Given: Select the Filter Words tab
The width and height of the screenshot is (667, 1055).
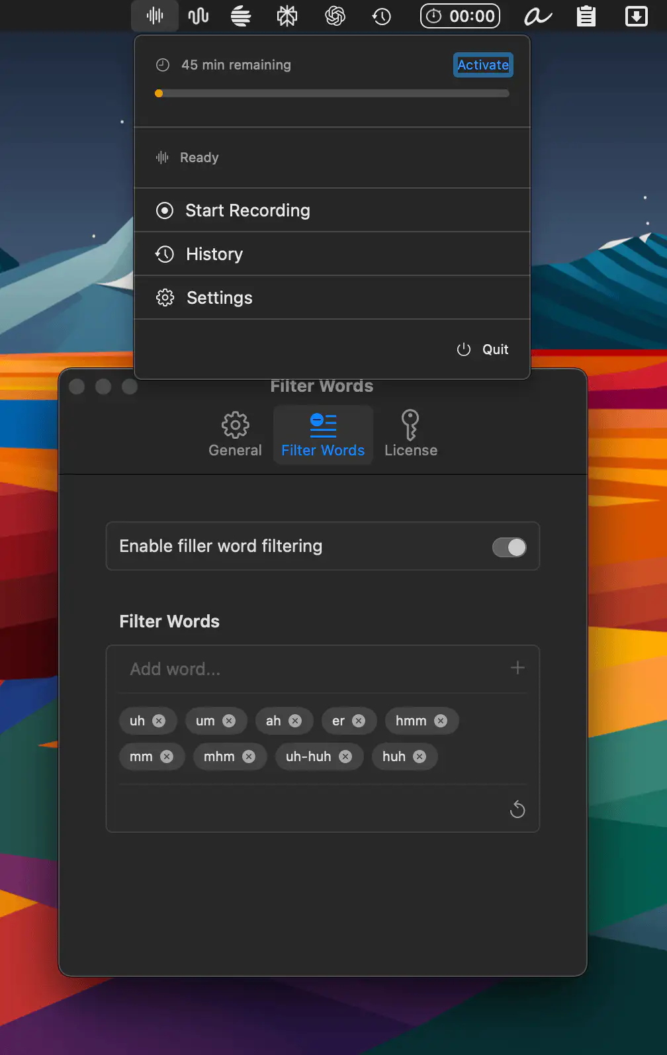Looking at the screenshot, I should 323,435.
